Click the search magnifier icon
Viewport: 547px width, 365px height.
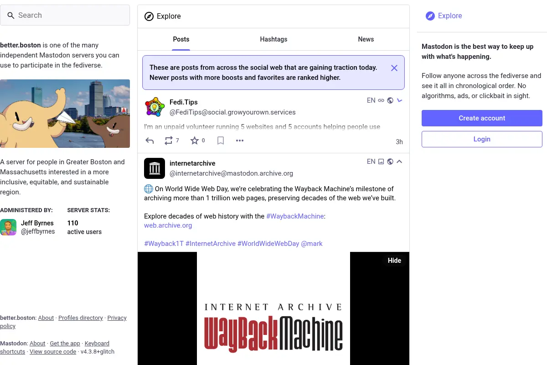[x=11, y=16]
